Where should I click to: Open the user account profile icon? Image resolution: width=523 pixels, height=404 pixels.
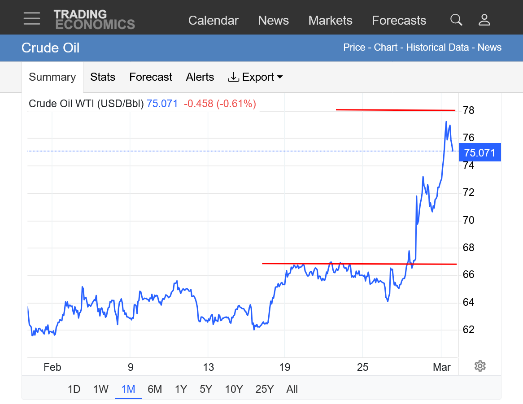point(484,20)
